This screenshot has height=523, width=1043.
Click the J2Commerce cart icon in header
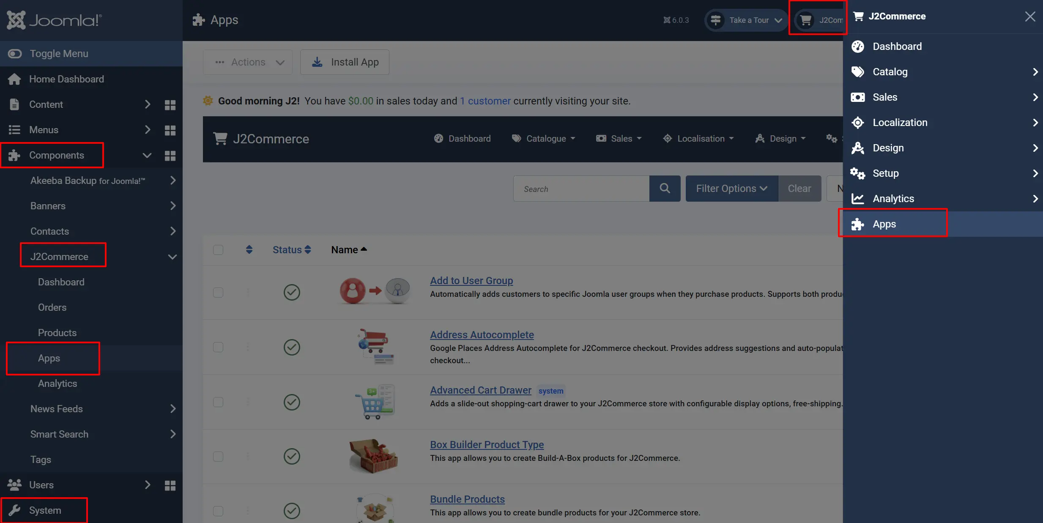click(x=806, y=20)
